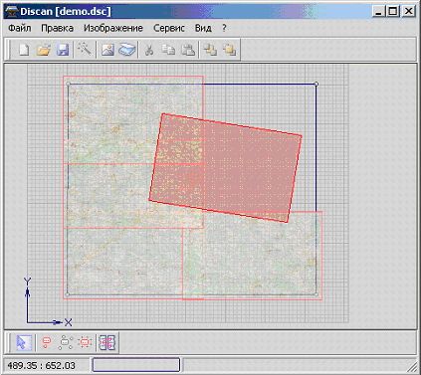
Task: Copy selection using the copy icon
Action: coord(168,50)
